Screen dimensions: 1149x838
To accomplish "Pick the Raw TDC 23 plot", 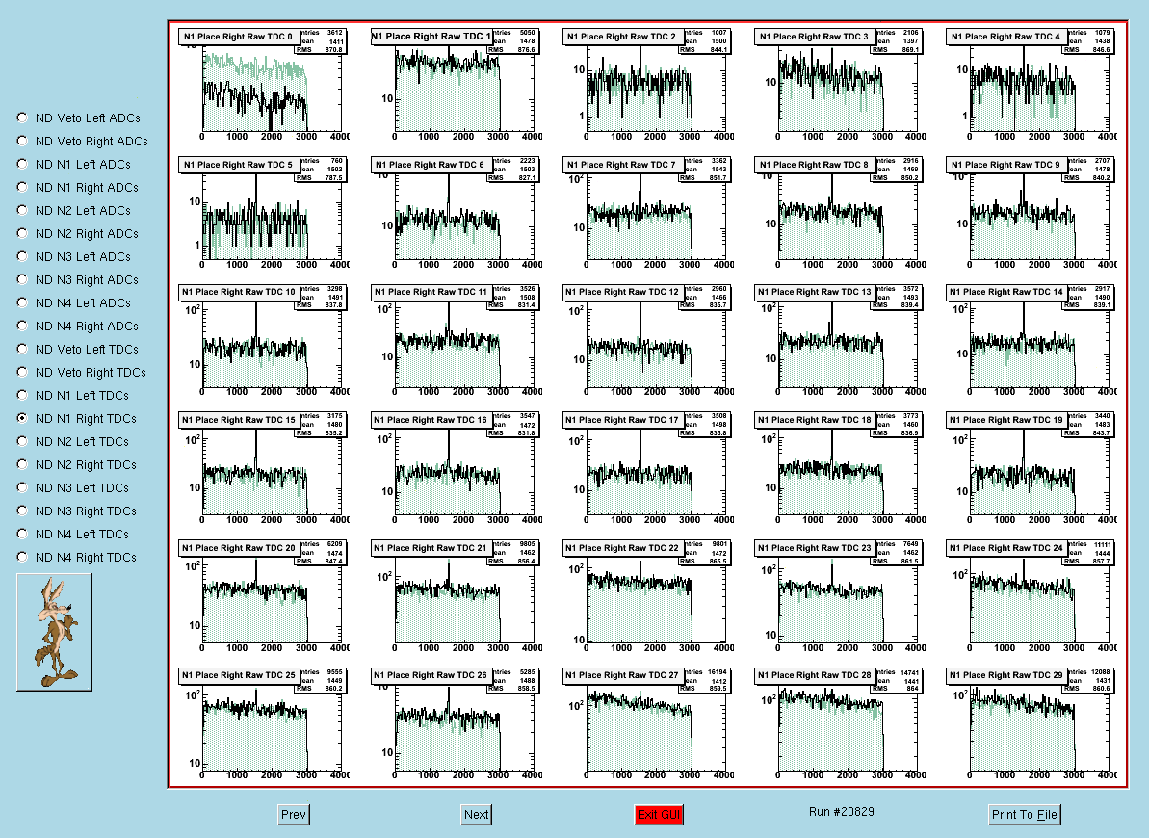I will 840,596.
